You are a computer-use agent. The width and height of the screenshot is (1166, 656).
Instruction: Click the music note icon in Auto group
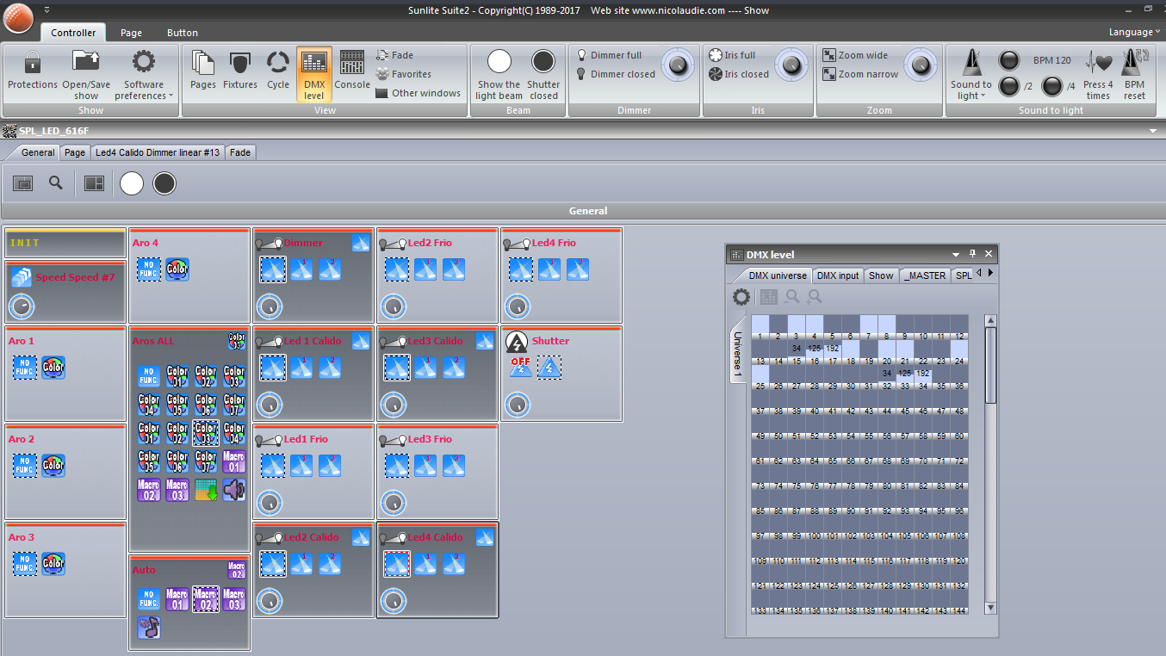(x=149, y=628)
